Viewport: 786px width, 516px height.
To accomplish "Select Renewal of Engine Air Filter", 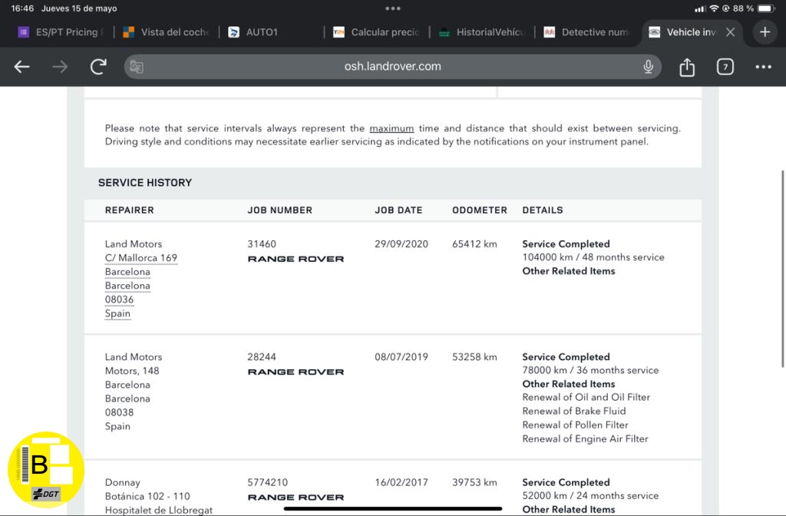I will point(585,438).
